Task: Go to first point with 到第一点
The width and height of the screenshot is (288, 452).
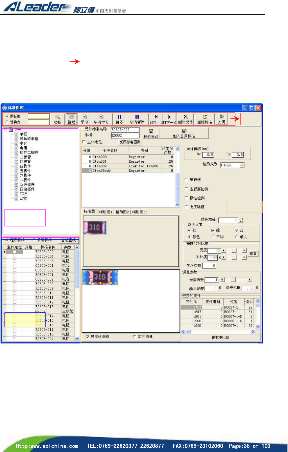Action: click(156, 119)
